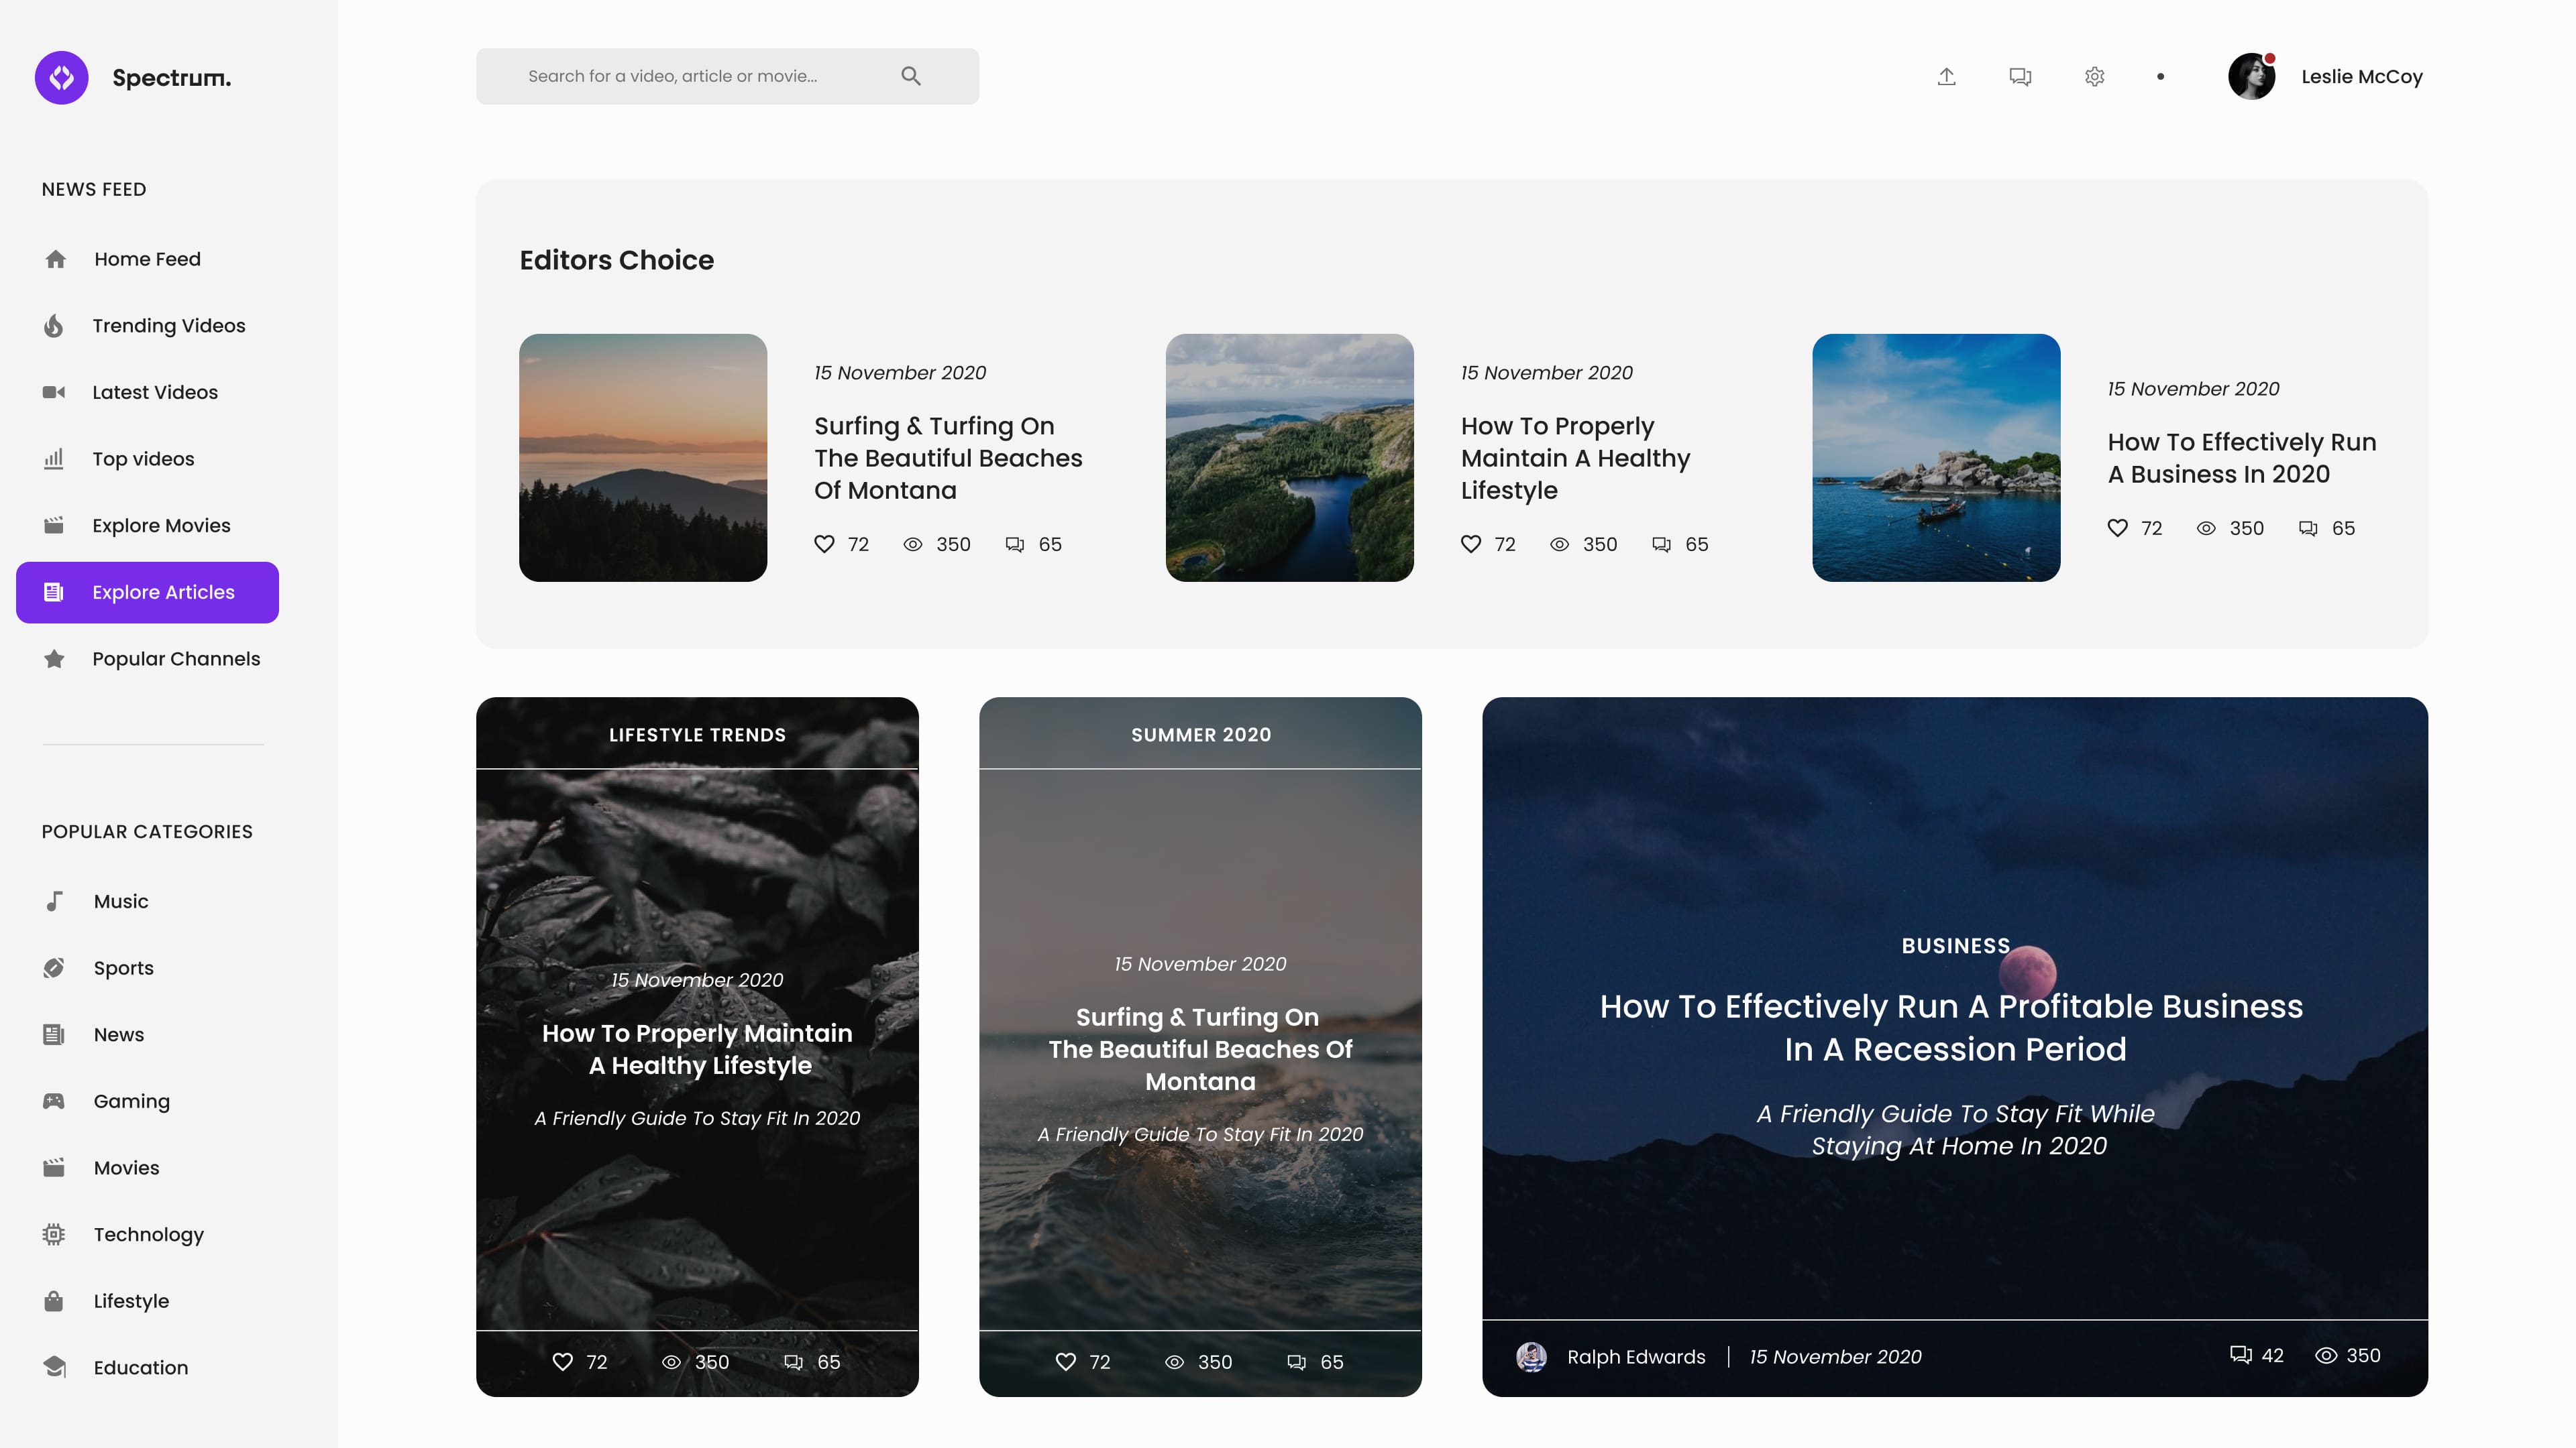Click views eye icon on Run A Business article

(2206, 529)
